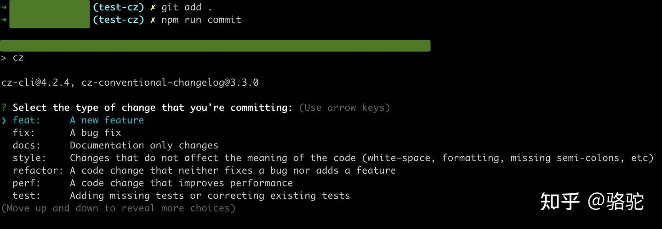
Task: Click the green arrow before git add
Action: pyautogui.click(x=4, y=7)
